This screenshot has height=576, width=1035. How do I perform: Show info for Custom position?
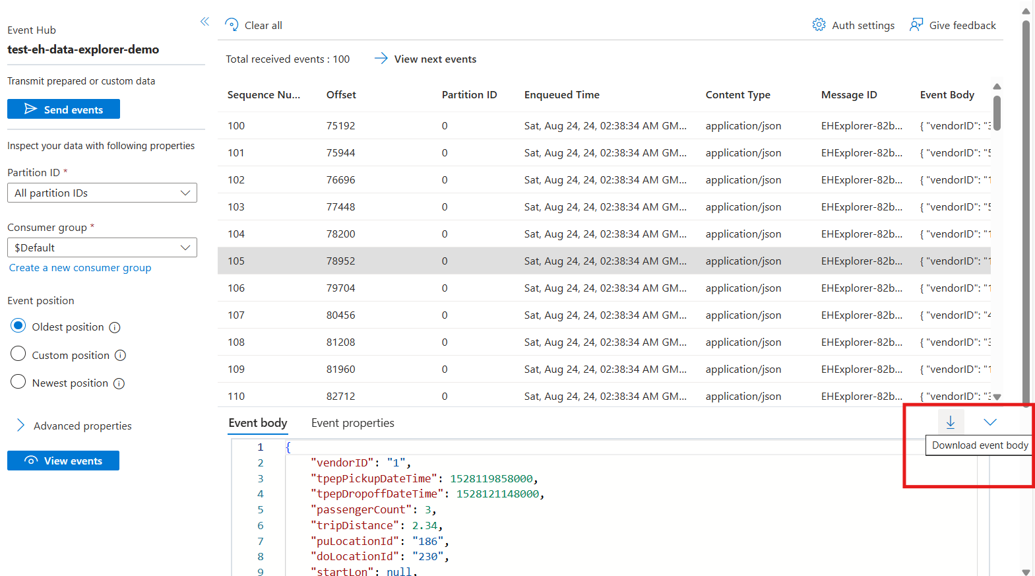click(x=120, y=356)
